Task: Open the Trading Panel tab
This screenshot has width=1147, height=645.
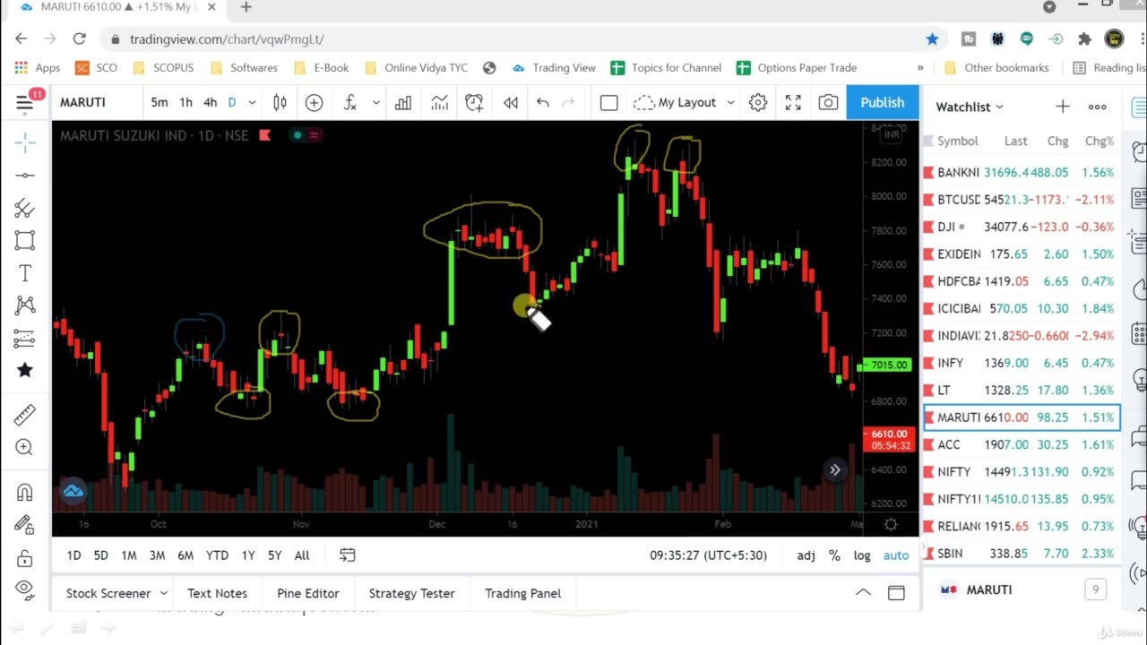Action: (x=522, y=593)
